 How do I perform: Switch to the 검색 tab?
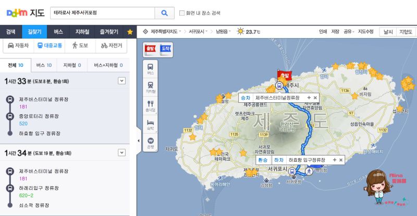coord(11,32)
